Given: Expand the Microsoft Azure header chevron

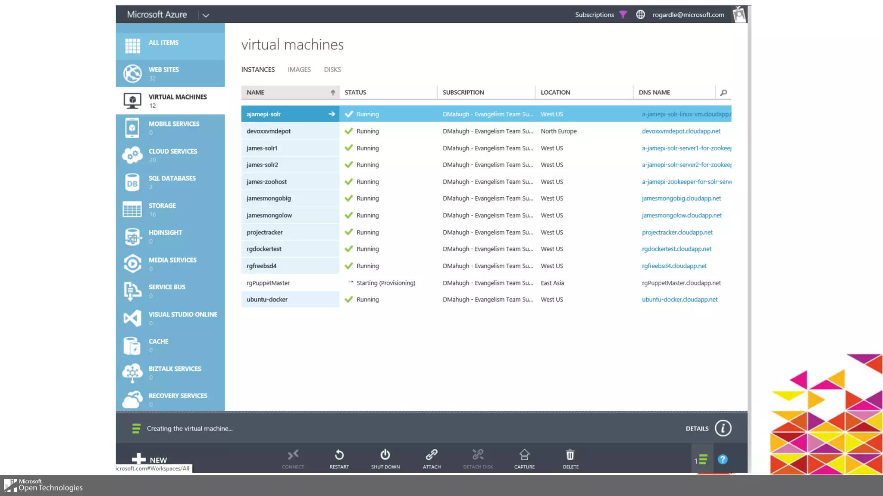Looking at the screenshot, I should tap(206, 15).
